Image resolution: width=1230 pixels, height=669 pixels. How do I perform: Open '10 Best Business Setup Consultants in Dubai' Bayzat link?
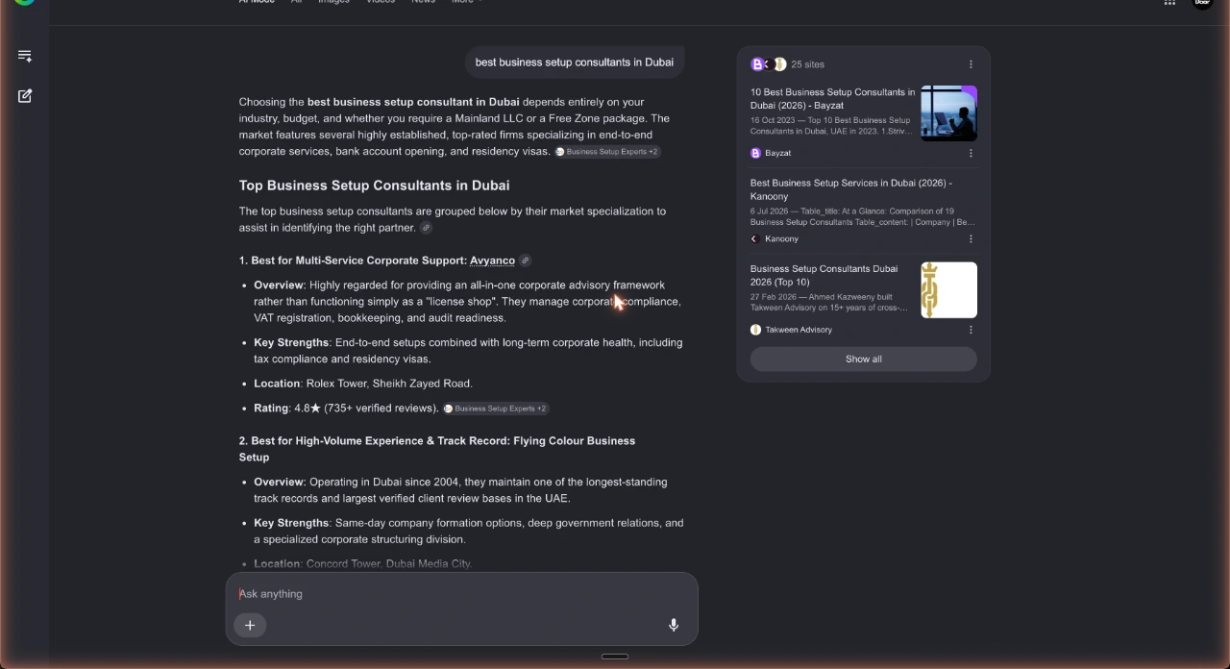(x=832, y=99)
